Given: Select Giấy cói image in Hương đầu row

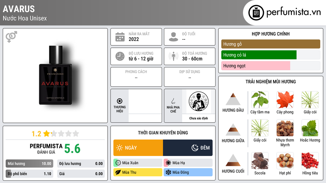Looking at the screenshot, I should pos(310,100).
